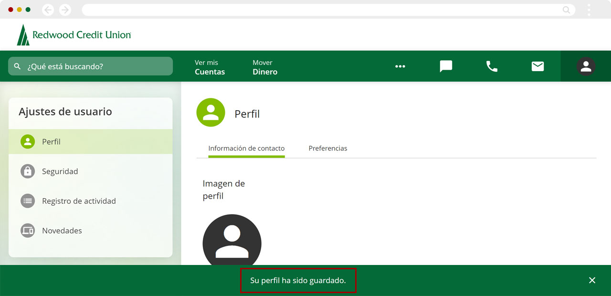This screenshot has height=296, width=611.
Task: Open Registro de actividad in sidebar
Action: tap(79, 201)
